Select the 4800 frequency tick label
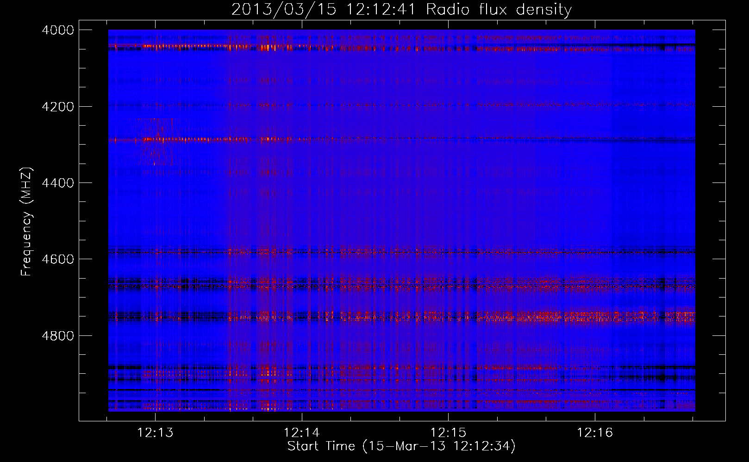This screenshot has height=462, width=749. point(58,336)
